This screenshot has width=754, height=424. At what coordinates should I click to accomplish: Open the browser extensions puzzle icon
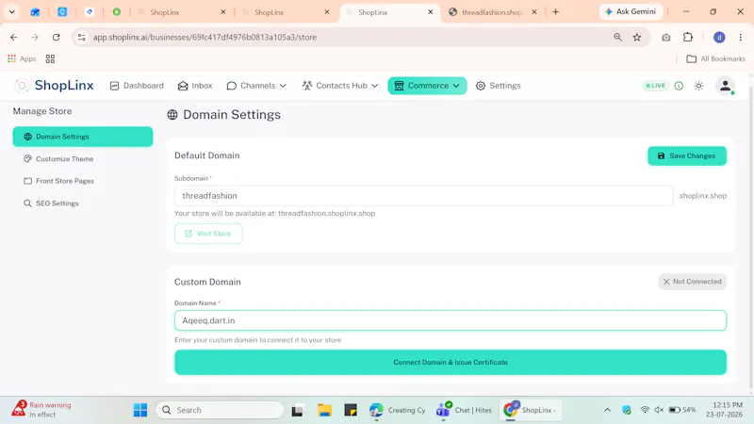[x=688, y=37]
